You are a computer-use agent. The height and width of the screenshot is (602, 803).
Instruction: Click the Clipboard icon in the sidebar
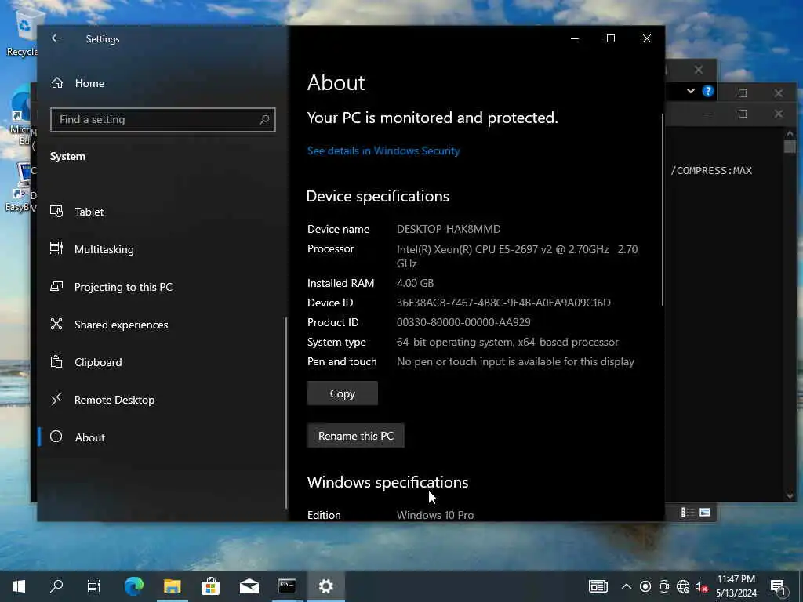coord(56,361)
